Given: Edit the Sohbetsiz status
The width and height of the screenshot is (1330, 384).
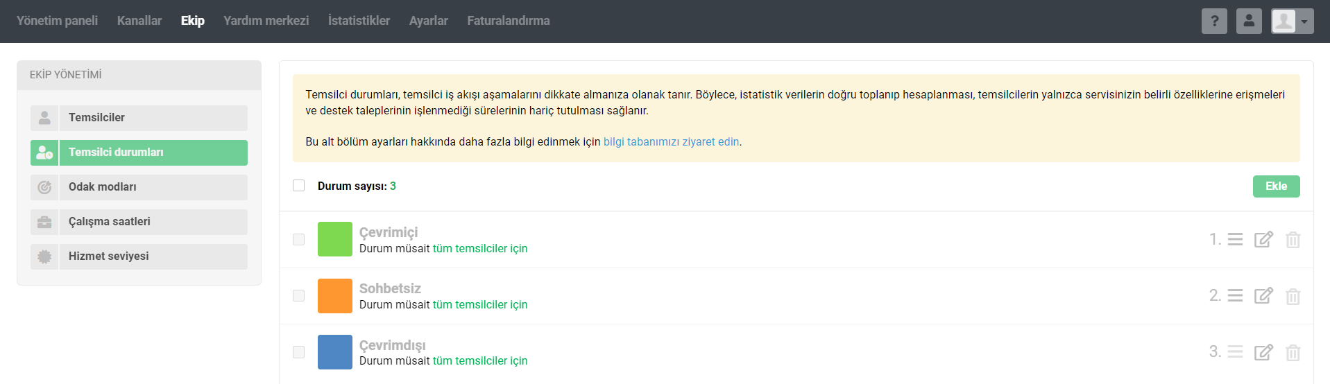Looking at the screenshot, I should tap(1263, 296).
